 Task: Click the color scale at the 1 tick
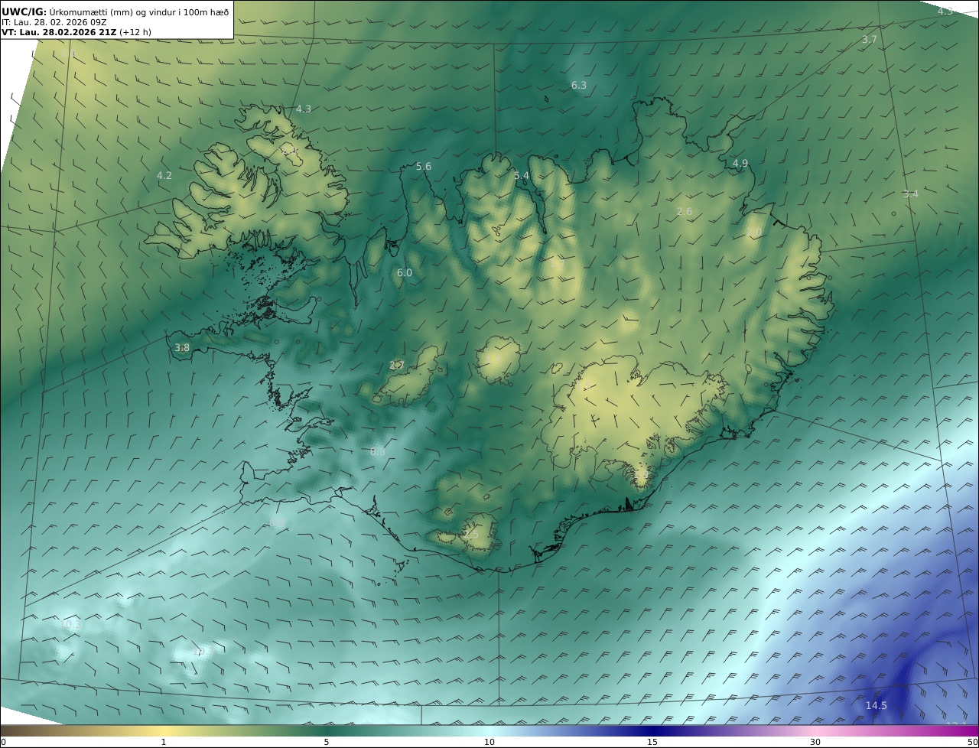click(164, 742)
